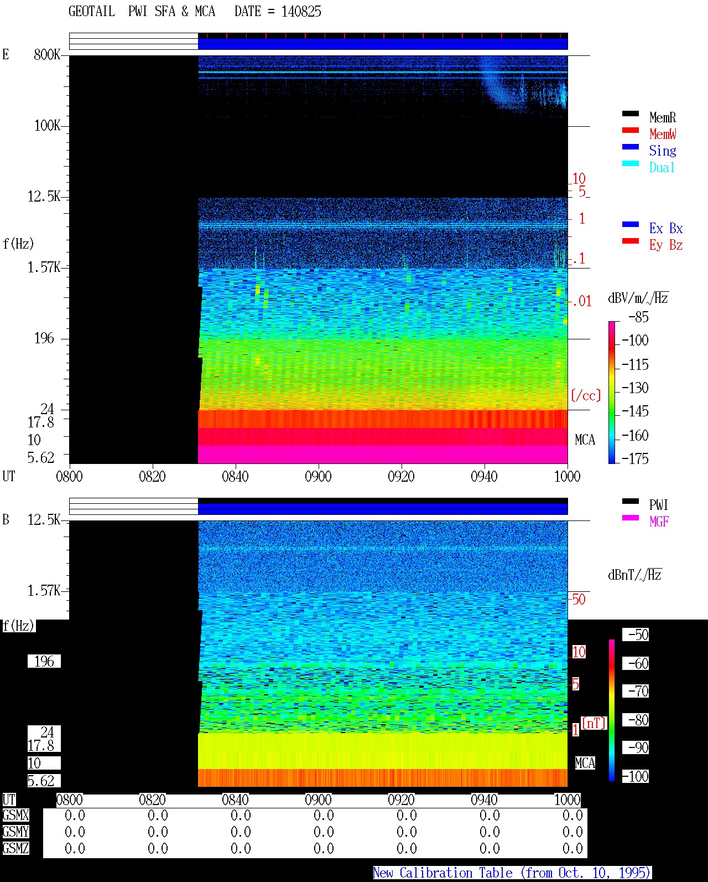Viewport: 708px width, 882px height.
Task: Click the -130 color scale value
Action: click(x=635, y=388)
